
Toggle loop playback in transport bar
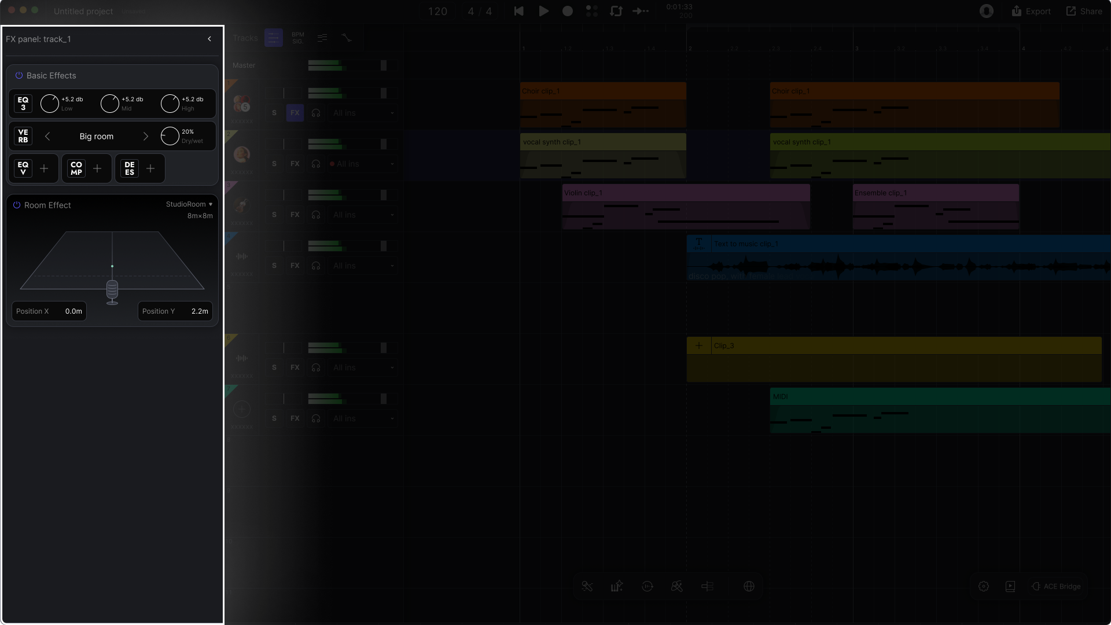pyautogui.click(x=616, y=11)
